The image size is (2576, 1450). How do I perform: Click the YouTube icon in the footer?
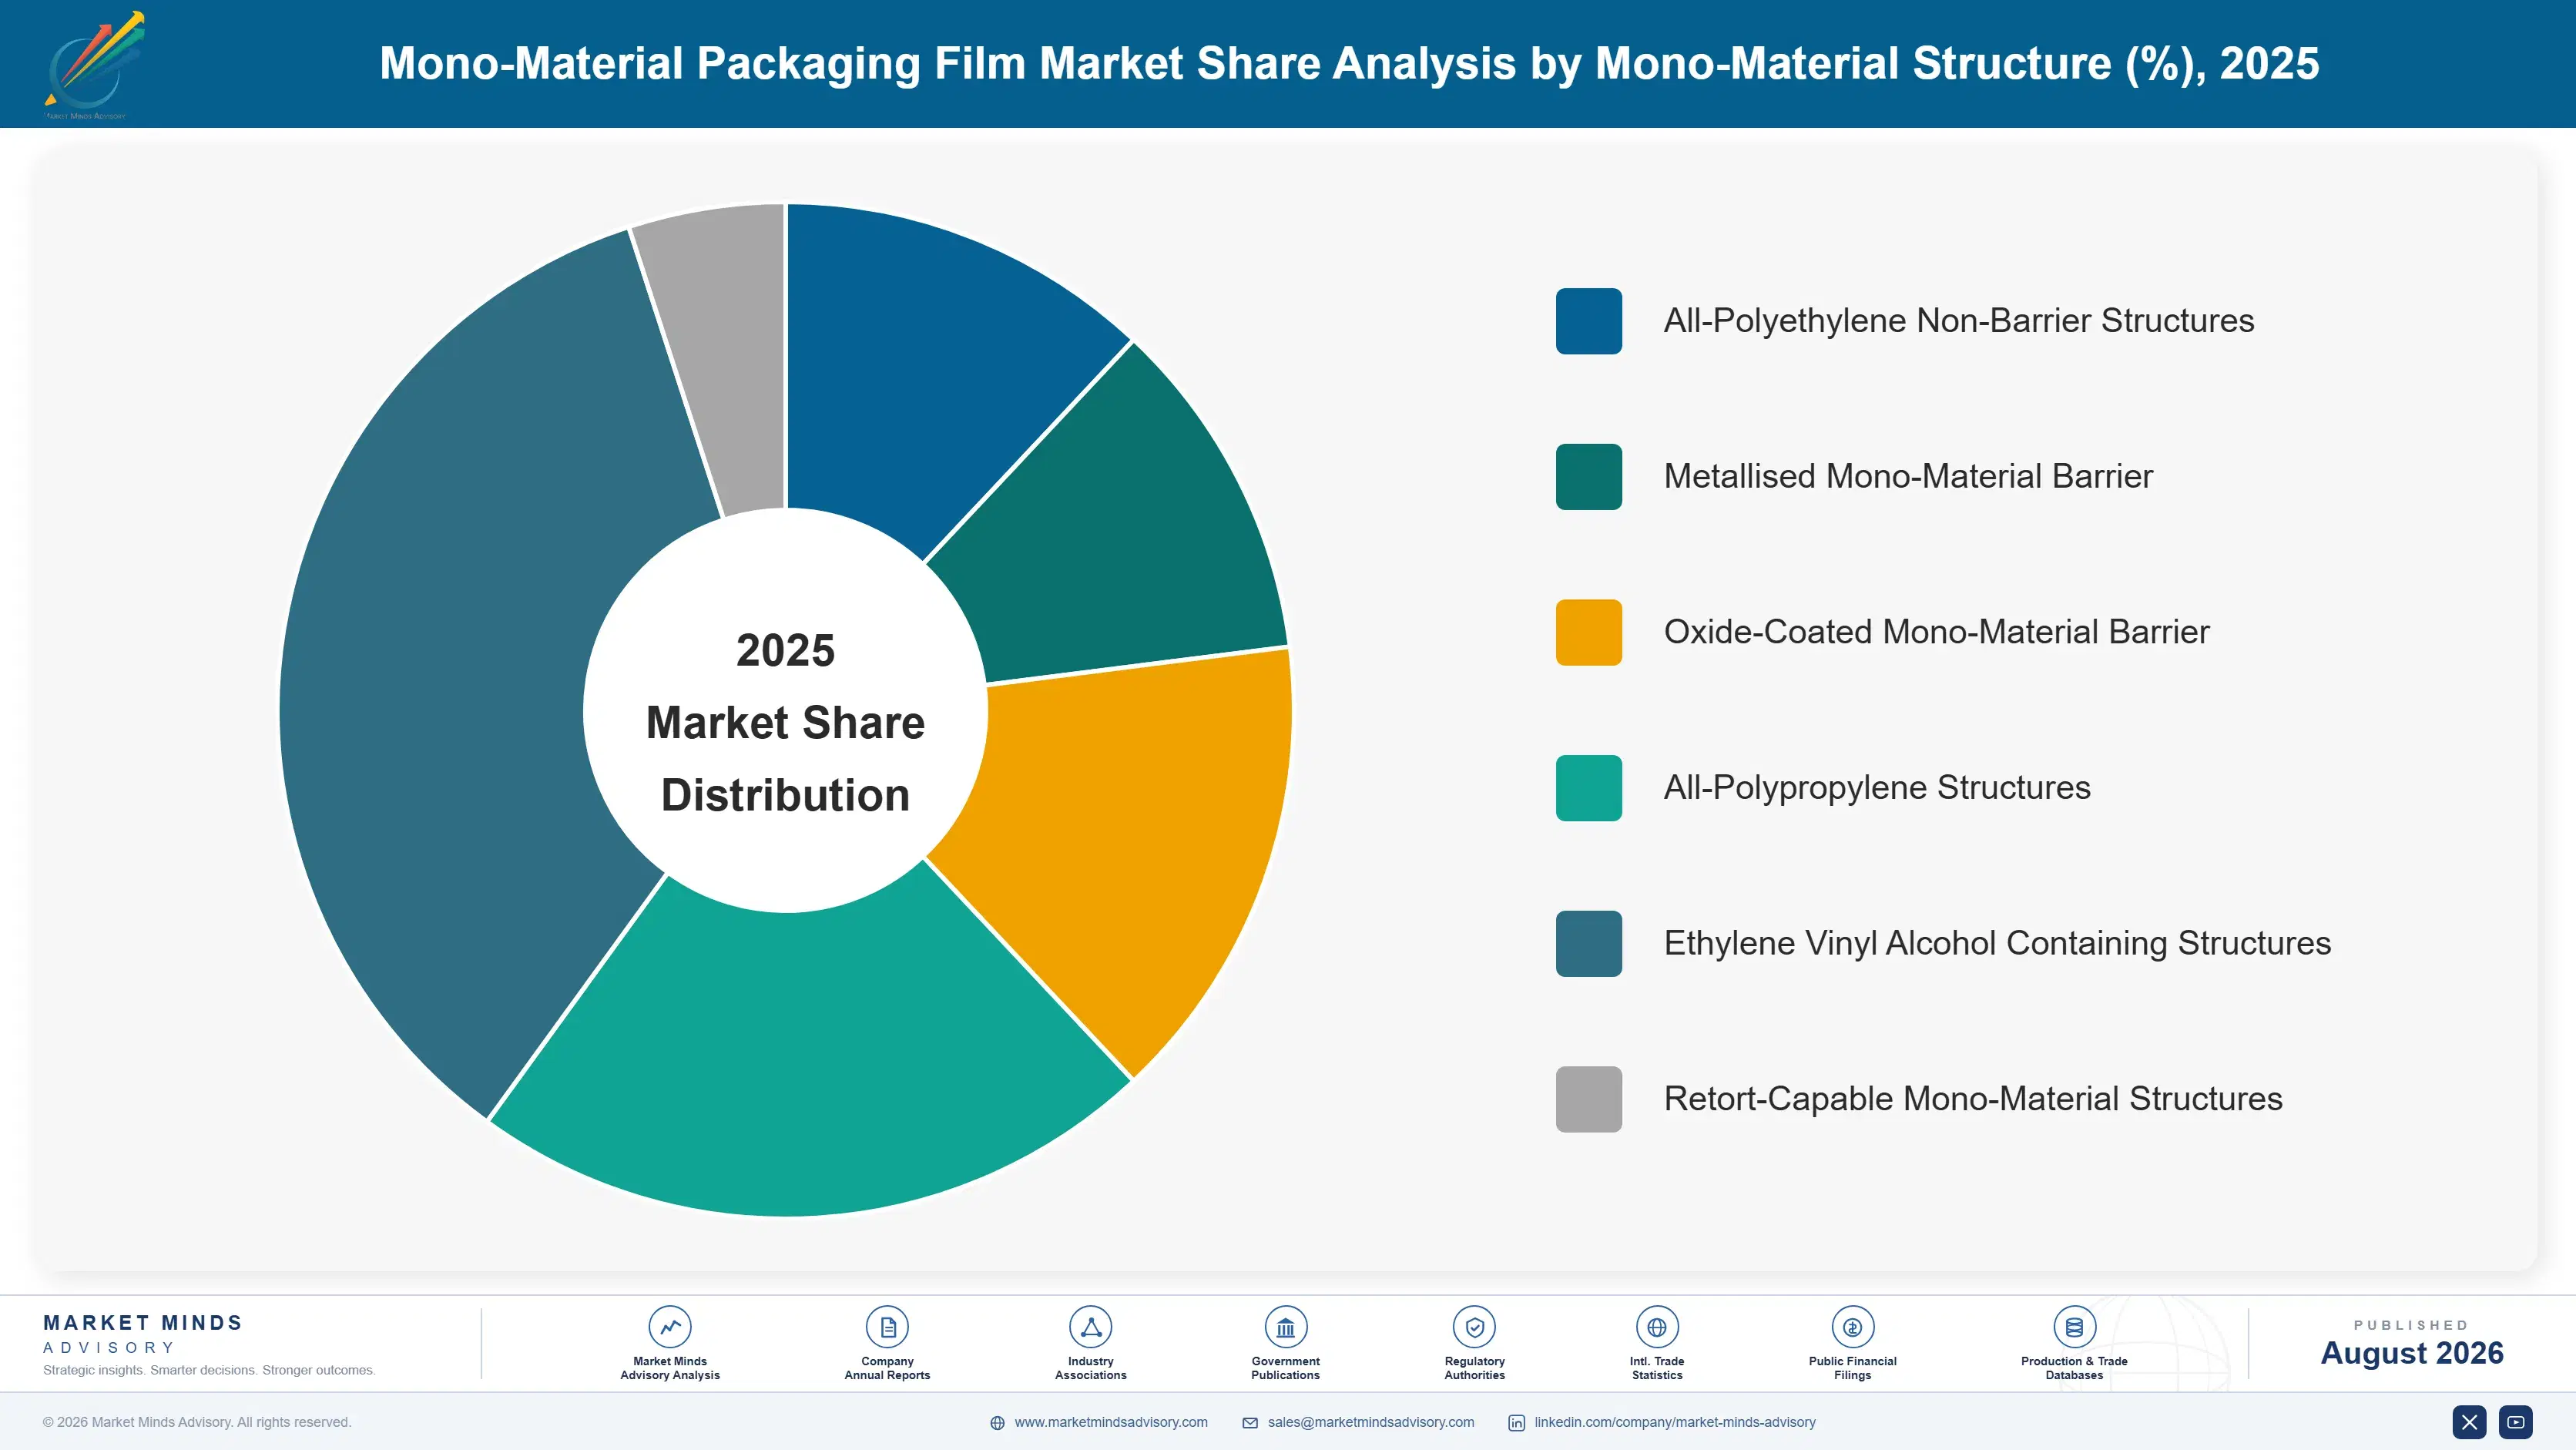click(x=2516, y=1422)
